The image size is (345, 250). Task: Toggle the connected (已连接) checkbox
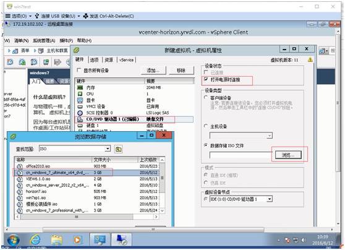(206, 72)
